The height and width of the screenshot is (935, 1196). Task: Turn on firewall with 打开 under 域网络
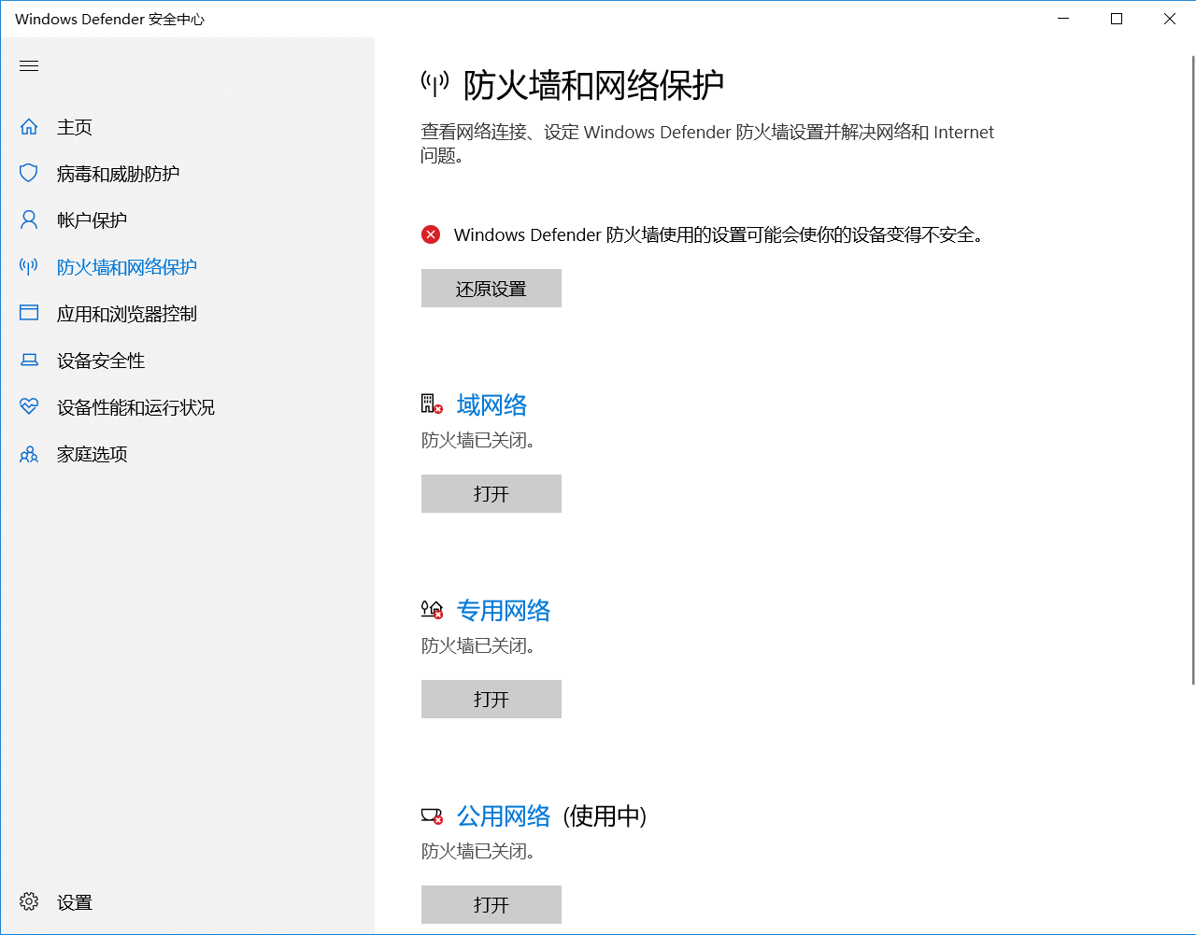pos(491,494)
